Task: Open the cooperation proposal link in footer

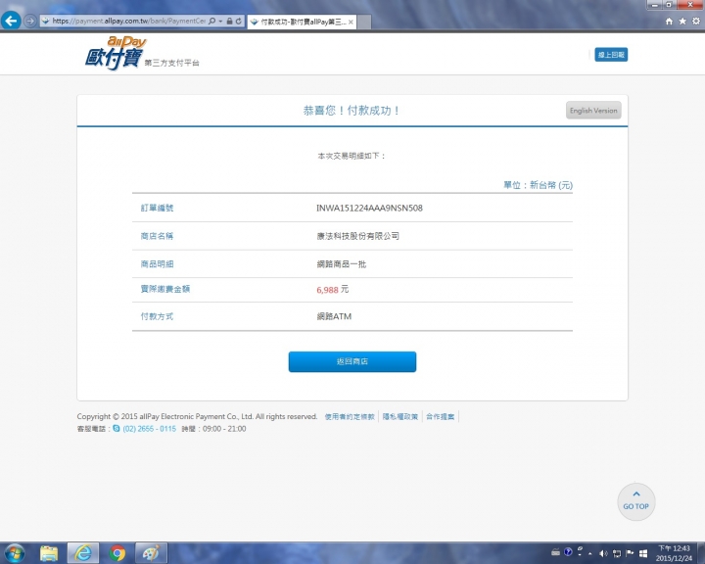Action: tap(441, 417)
